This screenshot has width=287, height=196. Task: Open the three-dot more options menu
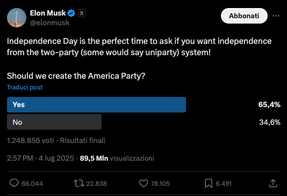click(x=276, y=16)
